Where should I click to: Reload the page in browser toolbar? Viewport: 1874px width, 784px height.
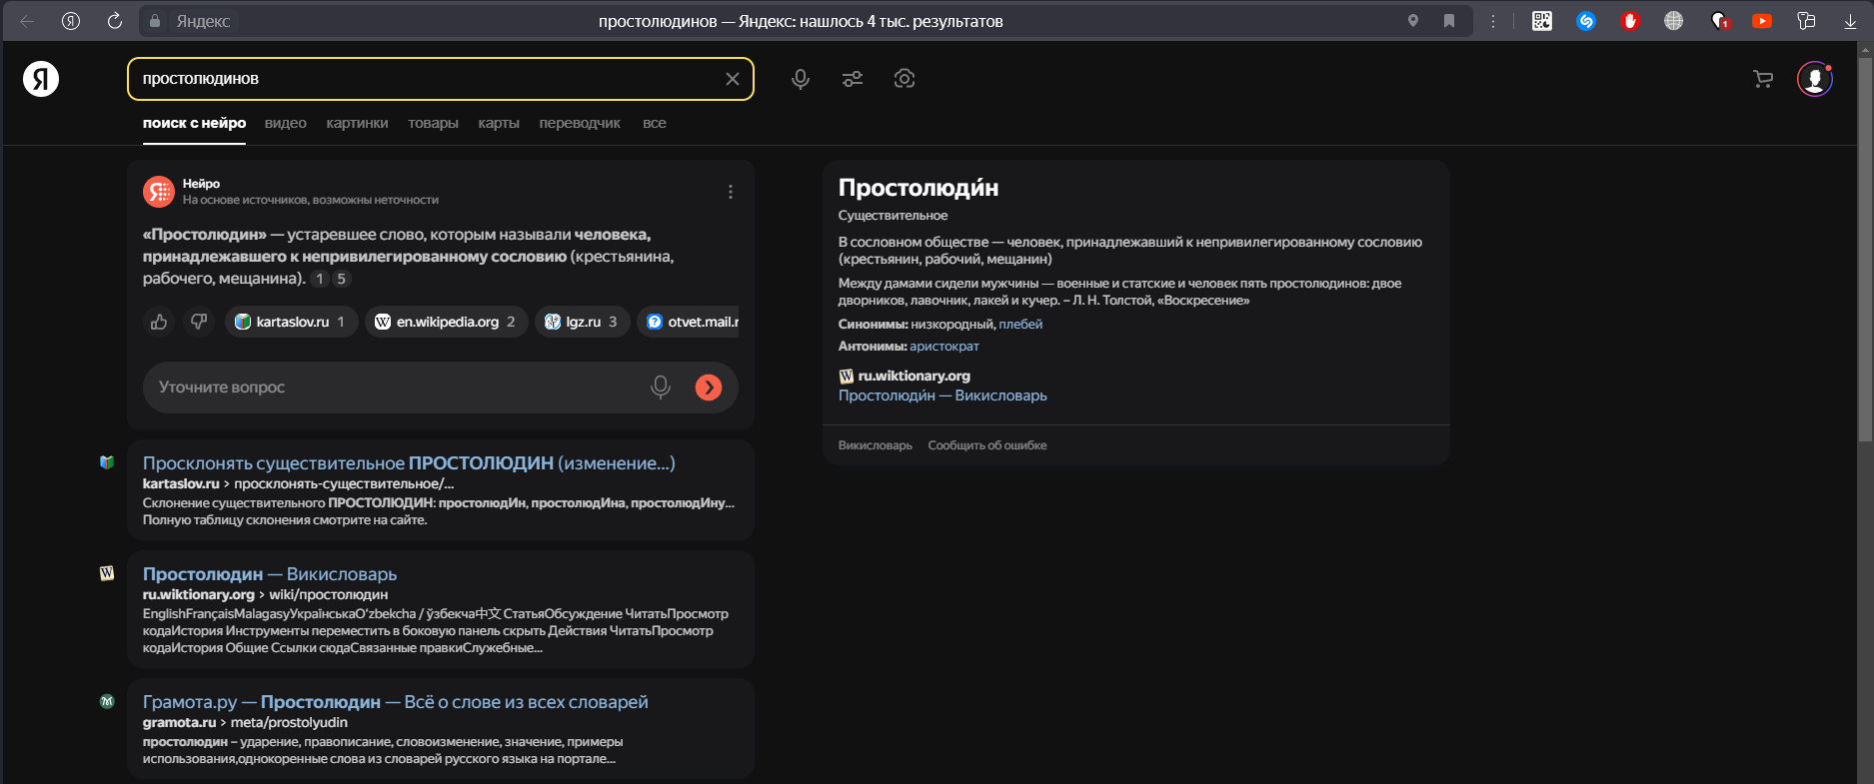(115, 21)
